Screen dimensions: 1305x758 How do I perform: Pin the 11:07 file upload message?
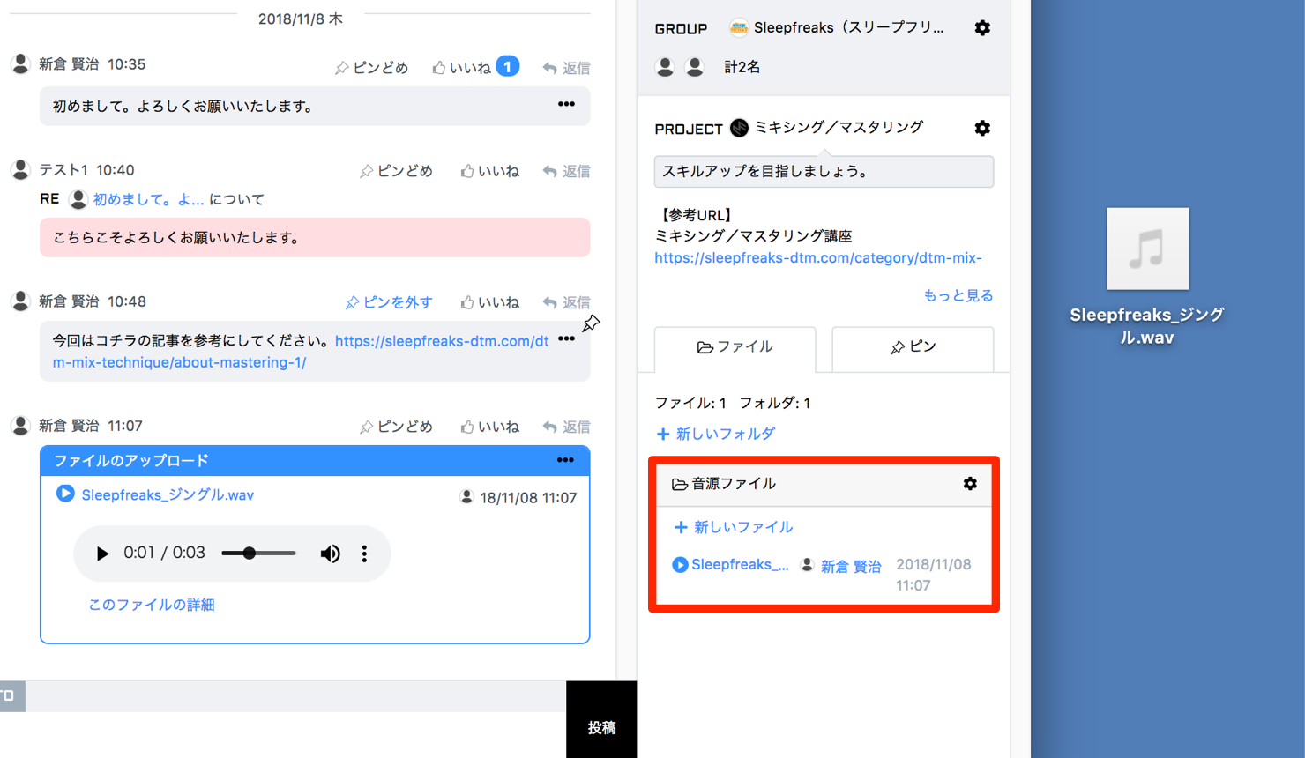(396, 427)
